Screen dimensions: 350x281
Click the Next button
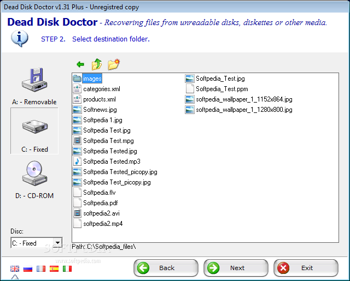click(236, 268)
